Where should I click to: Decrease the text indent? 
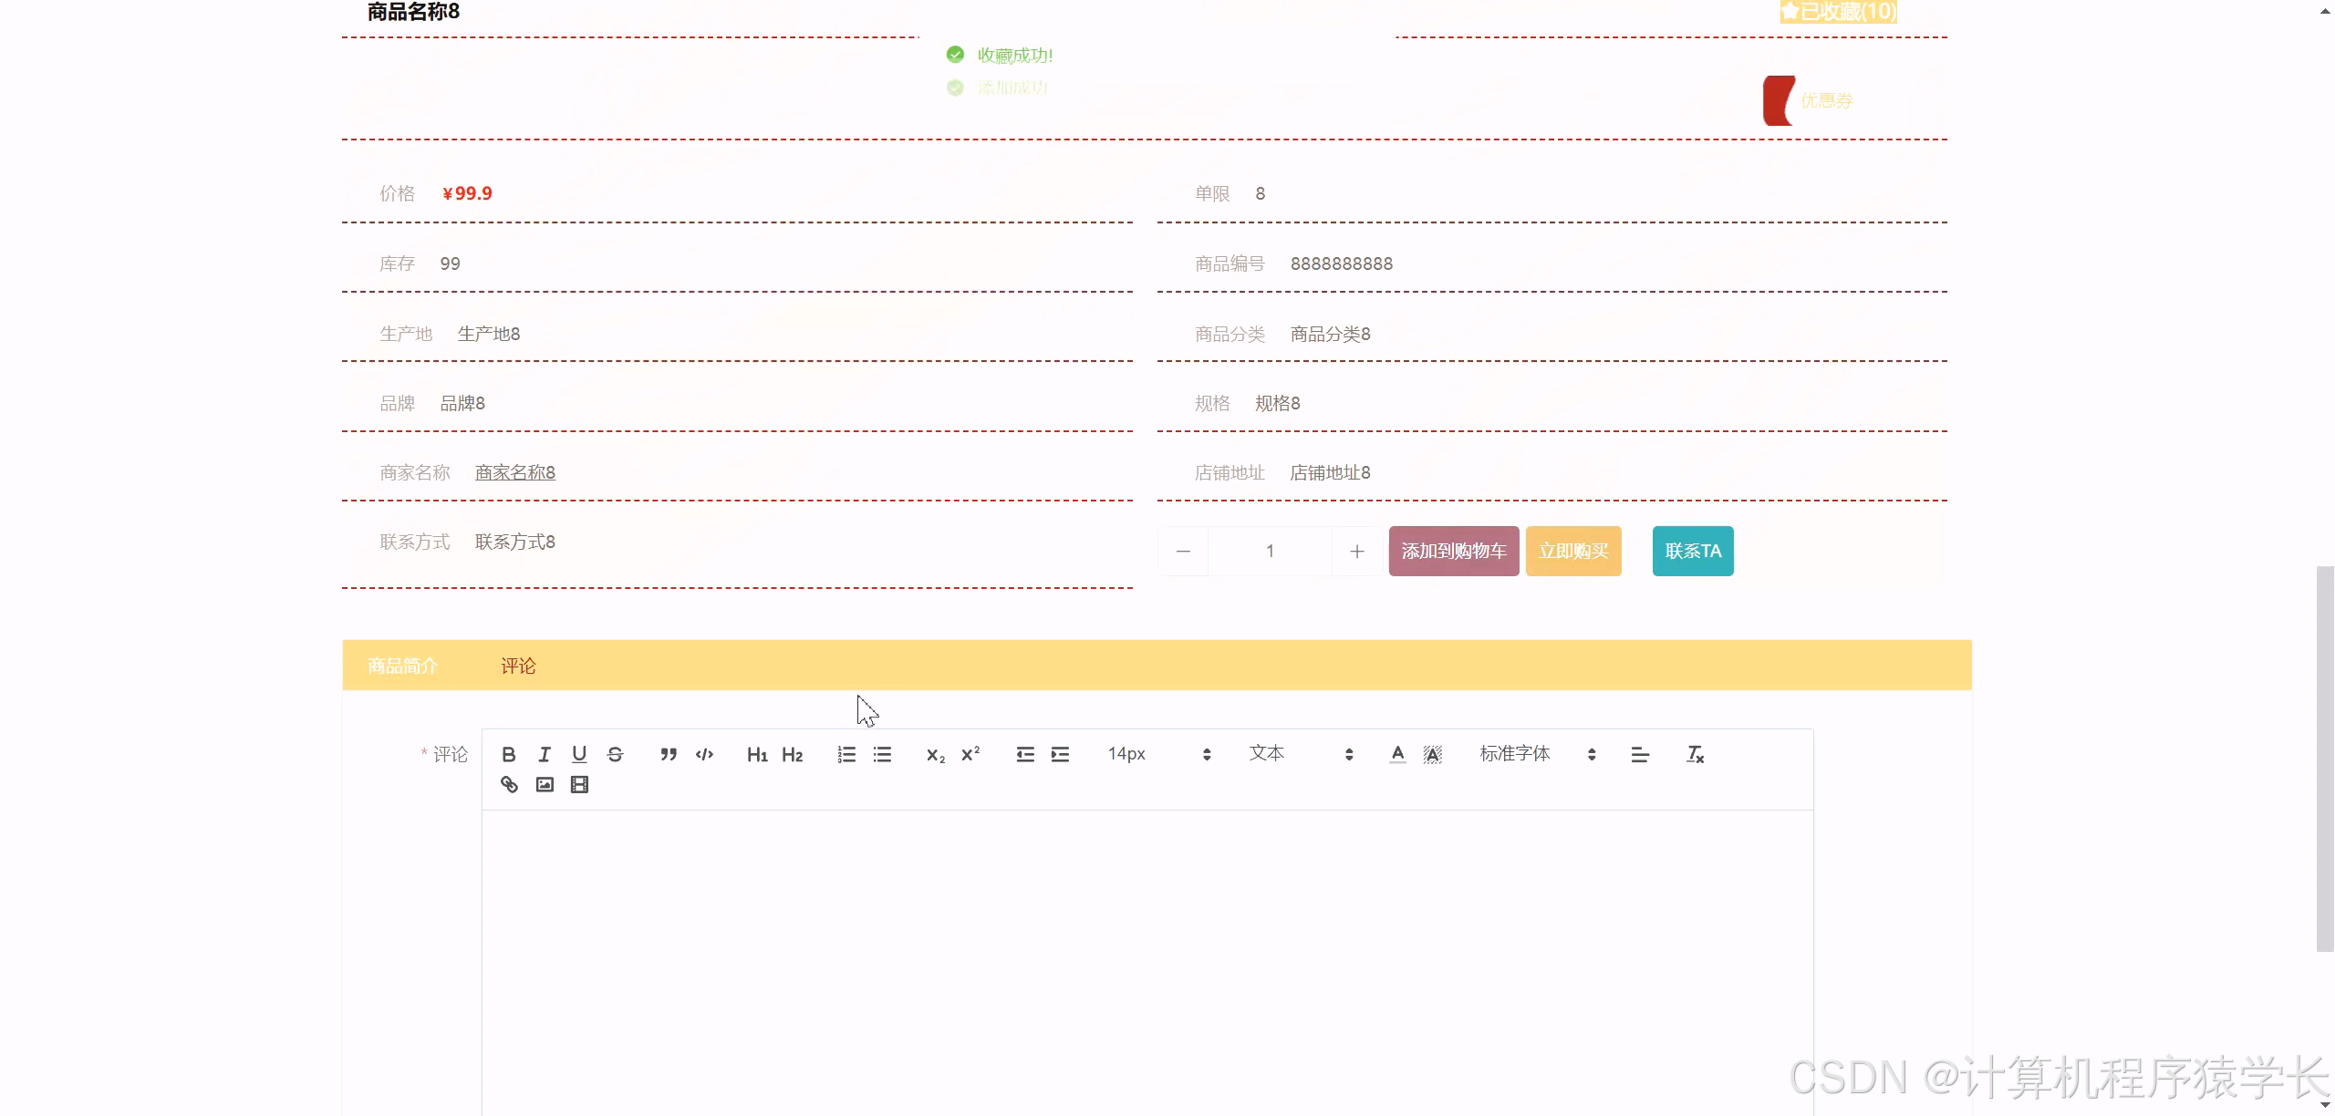[x=1025, y=754]
